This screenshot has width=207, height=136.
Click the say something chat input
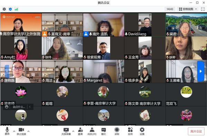(19, 107)
